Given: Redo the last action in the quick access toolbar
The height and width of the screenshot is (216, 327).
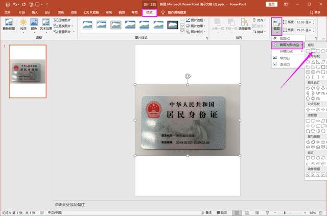Looking at the screenshot, I should click(24, 5).
